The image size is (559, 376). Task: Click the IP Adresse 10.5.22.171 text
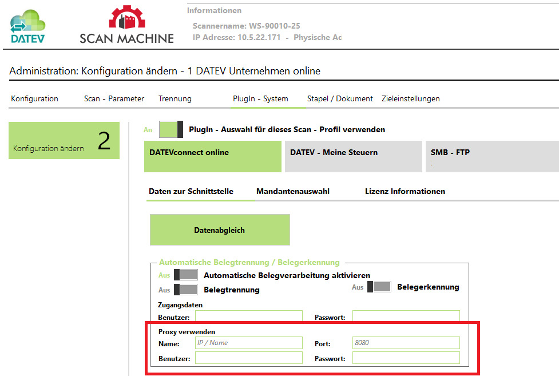[237, 37]
